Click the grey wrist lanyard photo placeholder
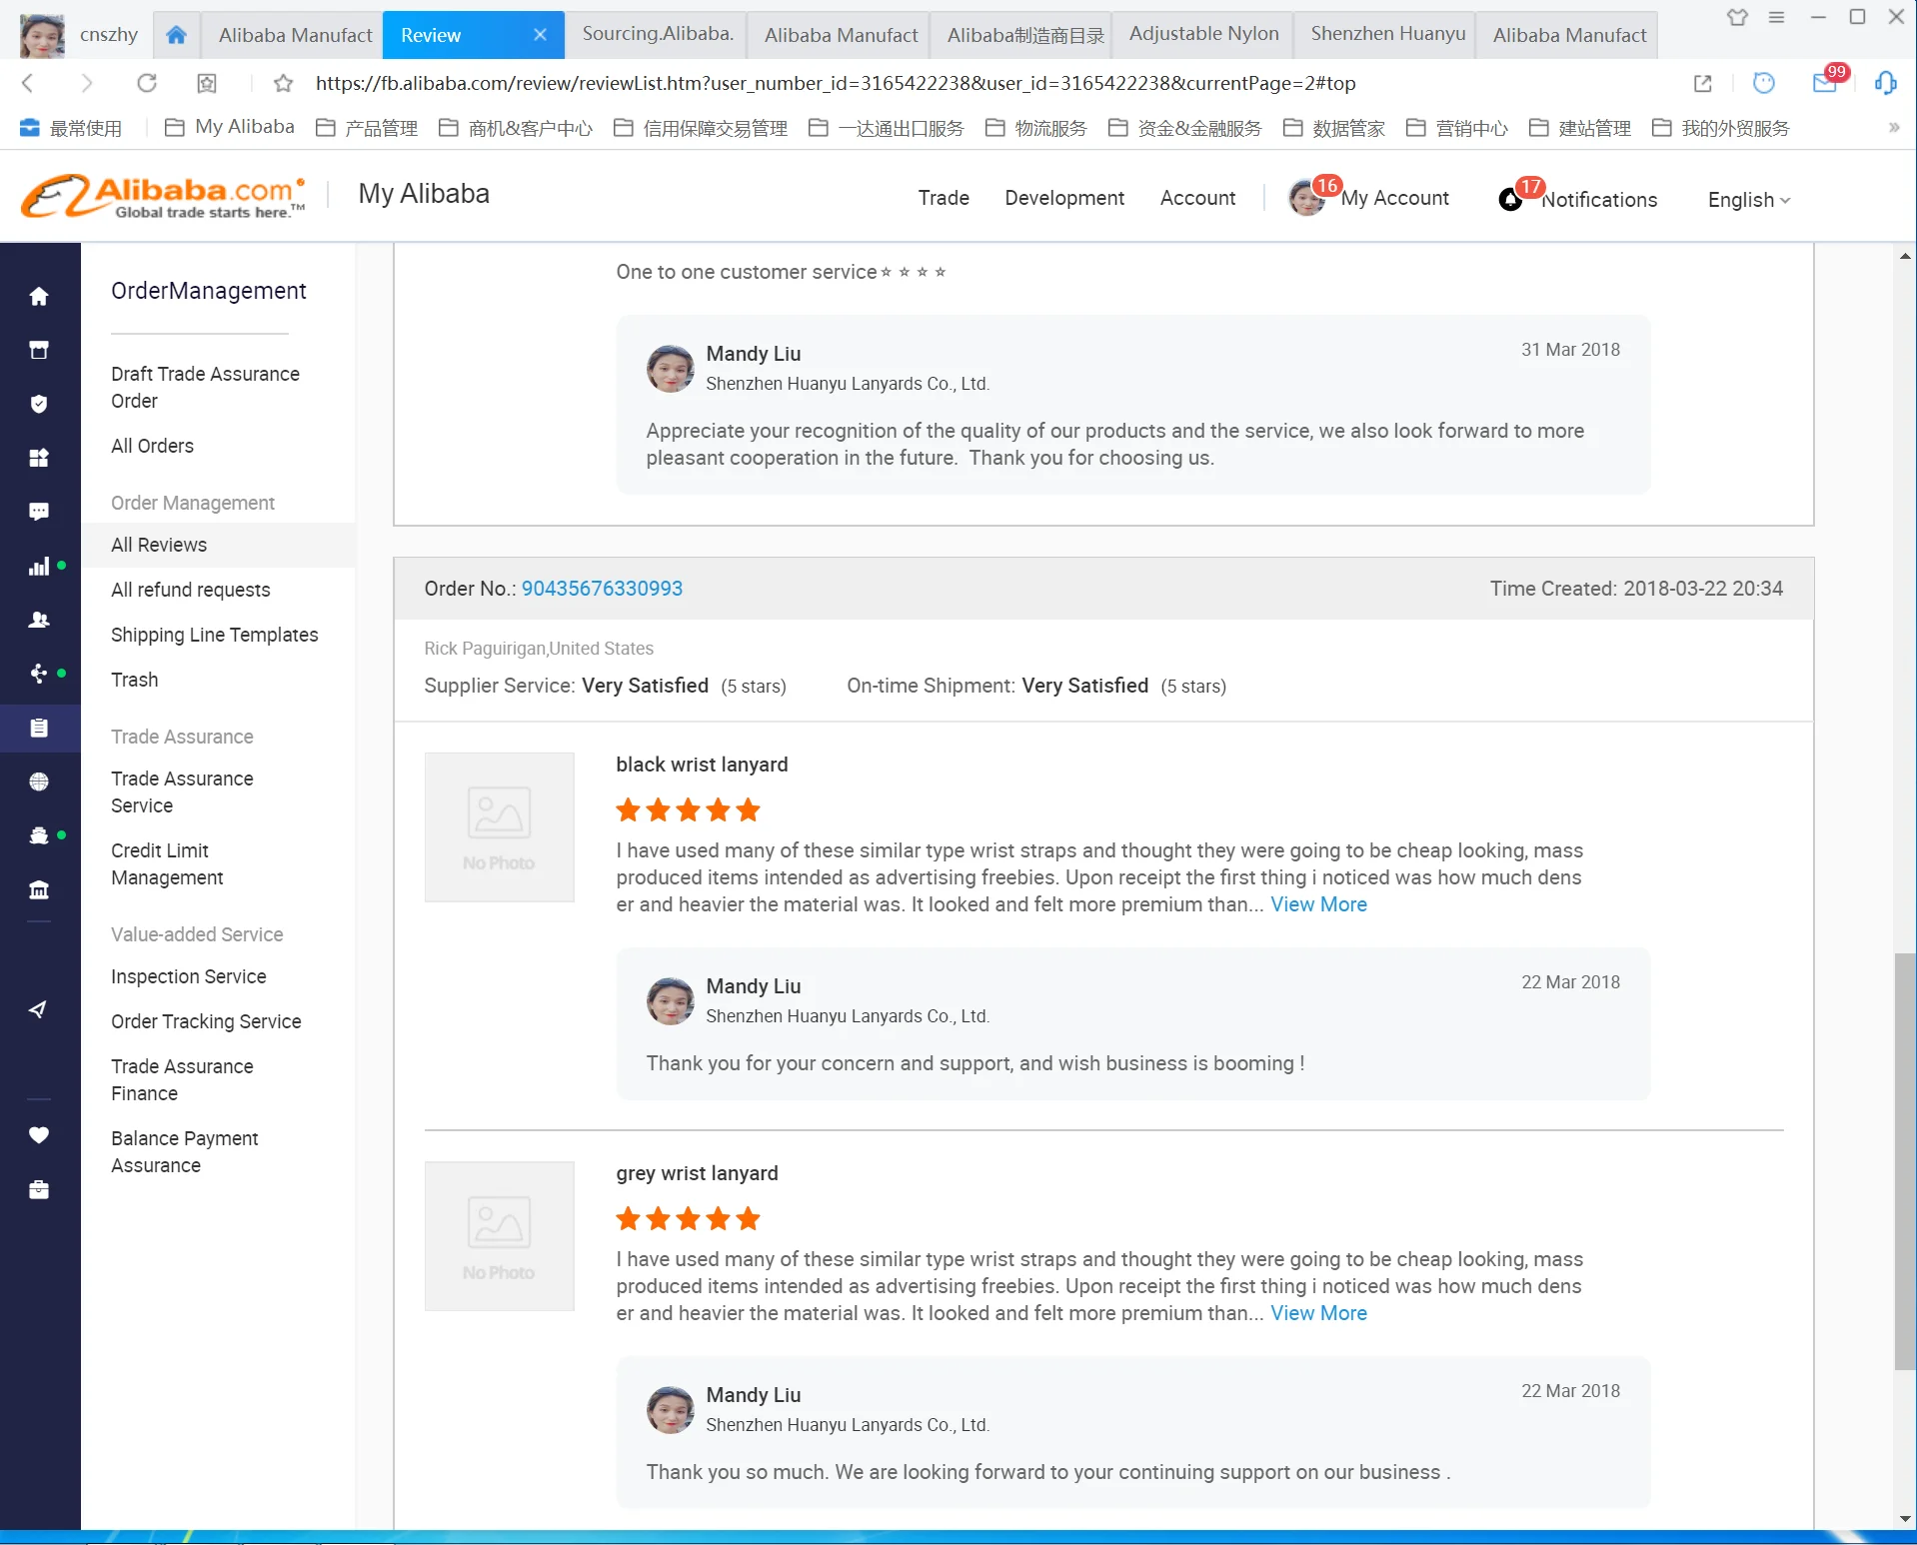This screenshot has height=1545, width=1917. click(x=499, y=1236)
